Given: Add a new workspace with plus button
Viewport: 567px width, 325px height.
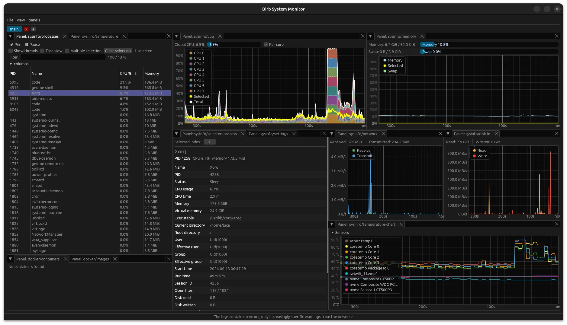Looking at the screenshot, I should (x=33, y=29).
